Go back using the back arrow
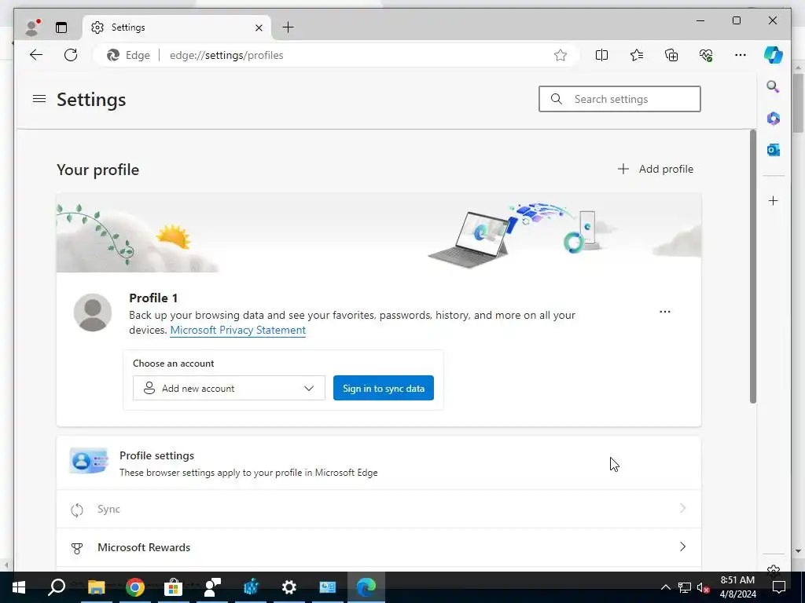The height and width of the screenshot is (603, 805). [36, 55]
